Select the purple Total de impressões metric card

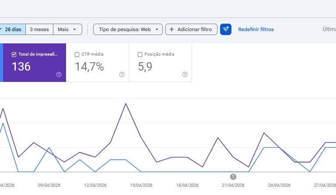point(35,63)
